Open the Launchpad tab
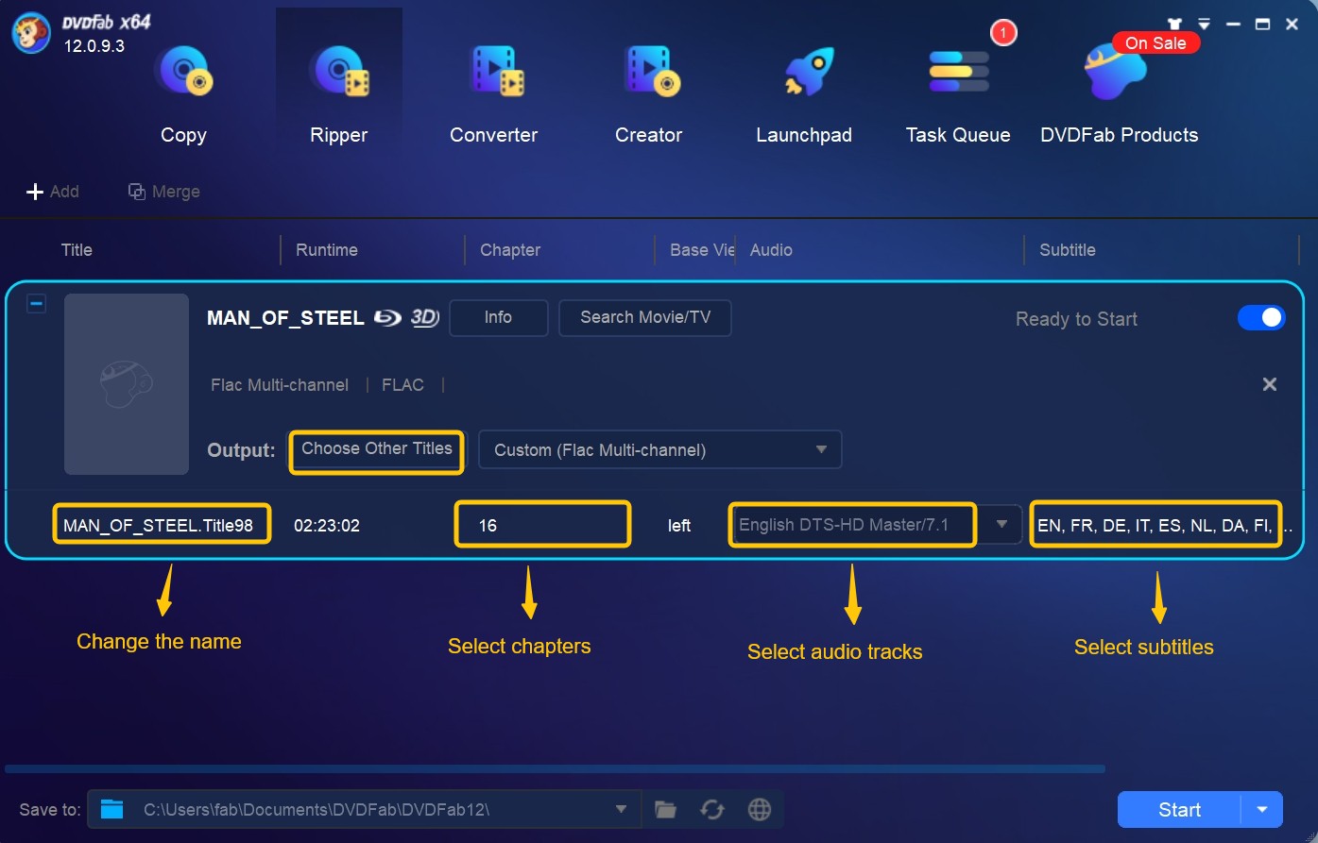Viewport: 1318px width, 843px height. pos(803,94)
